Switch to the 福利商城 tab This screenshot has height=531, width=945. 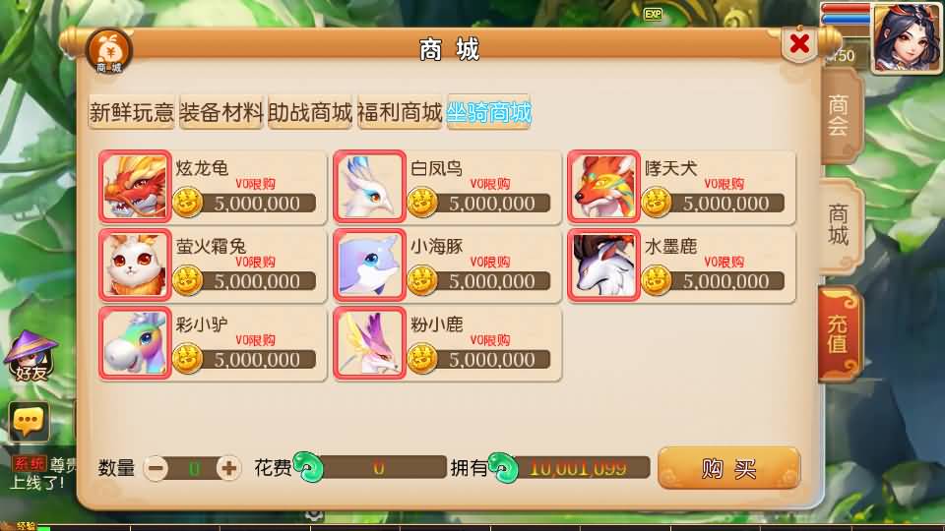[400, 112]
